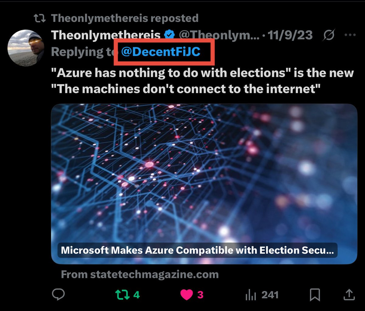
Task: Click the "Azure has nothing to do" post text
Action: point(202,81)
